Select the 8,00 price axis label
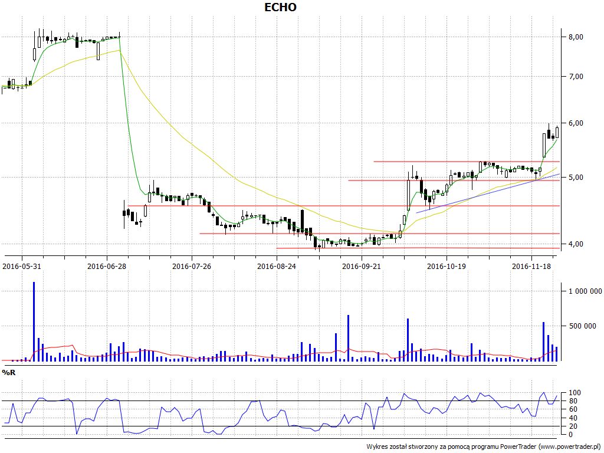604x453 pixels. (576, 37)
